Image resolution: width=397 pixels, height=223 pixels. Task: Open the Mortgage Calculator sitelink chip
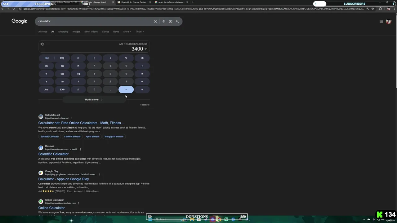(x=114, y=137)
